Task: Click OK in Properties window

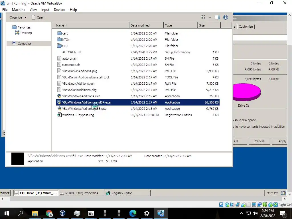Action: pos(240,141)
